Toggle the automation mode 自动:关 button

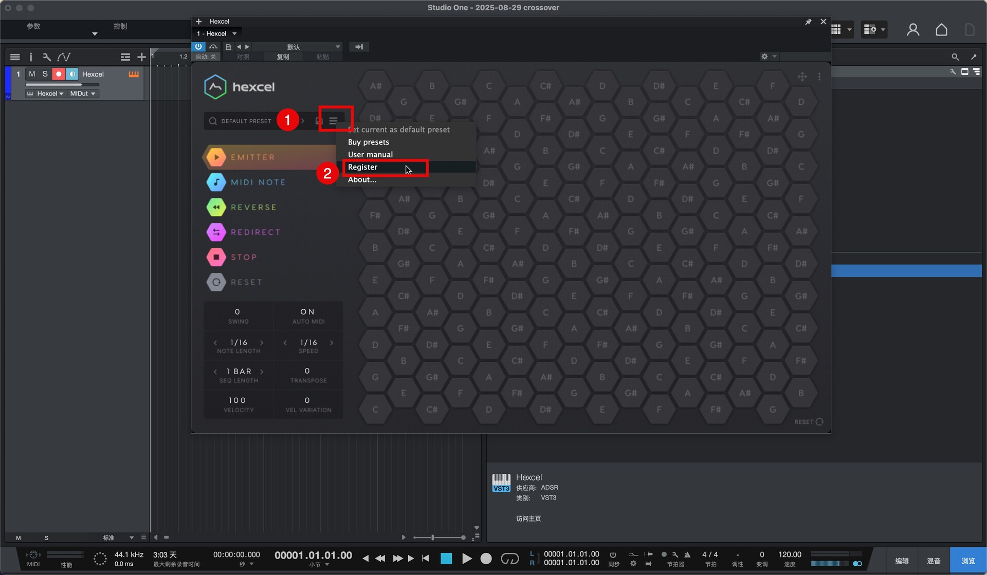(206, 57)
